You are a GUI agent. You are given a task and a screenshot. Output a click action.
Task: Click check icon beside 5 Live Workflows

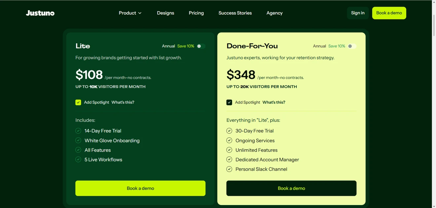[x=78, y=159]
